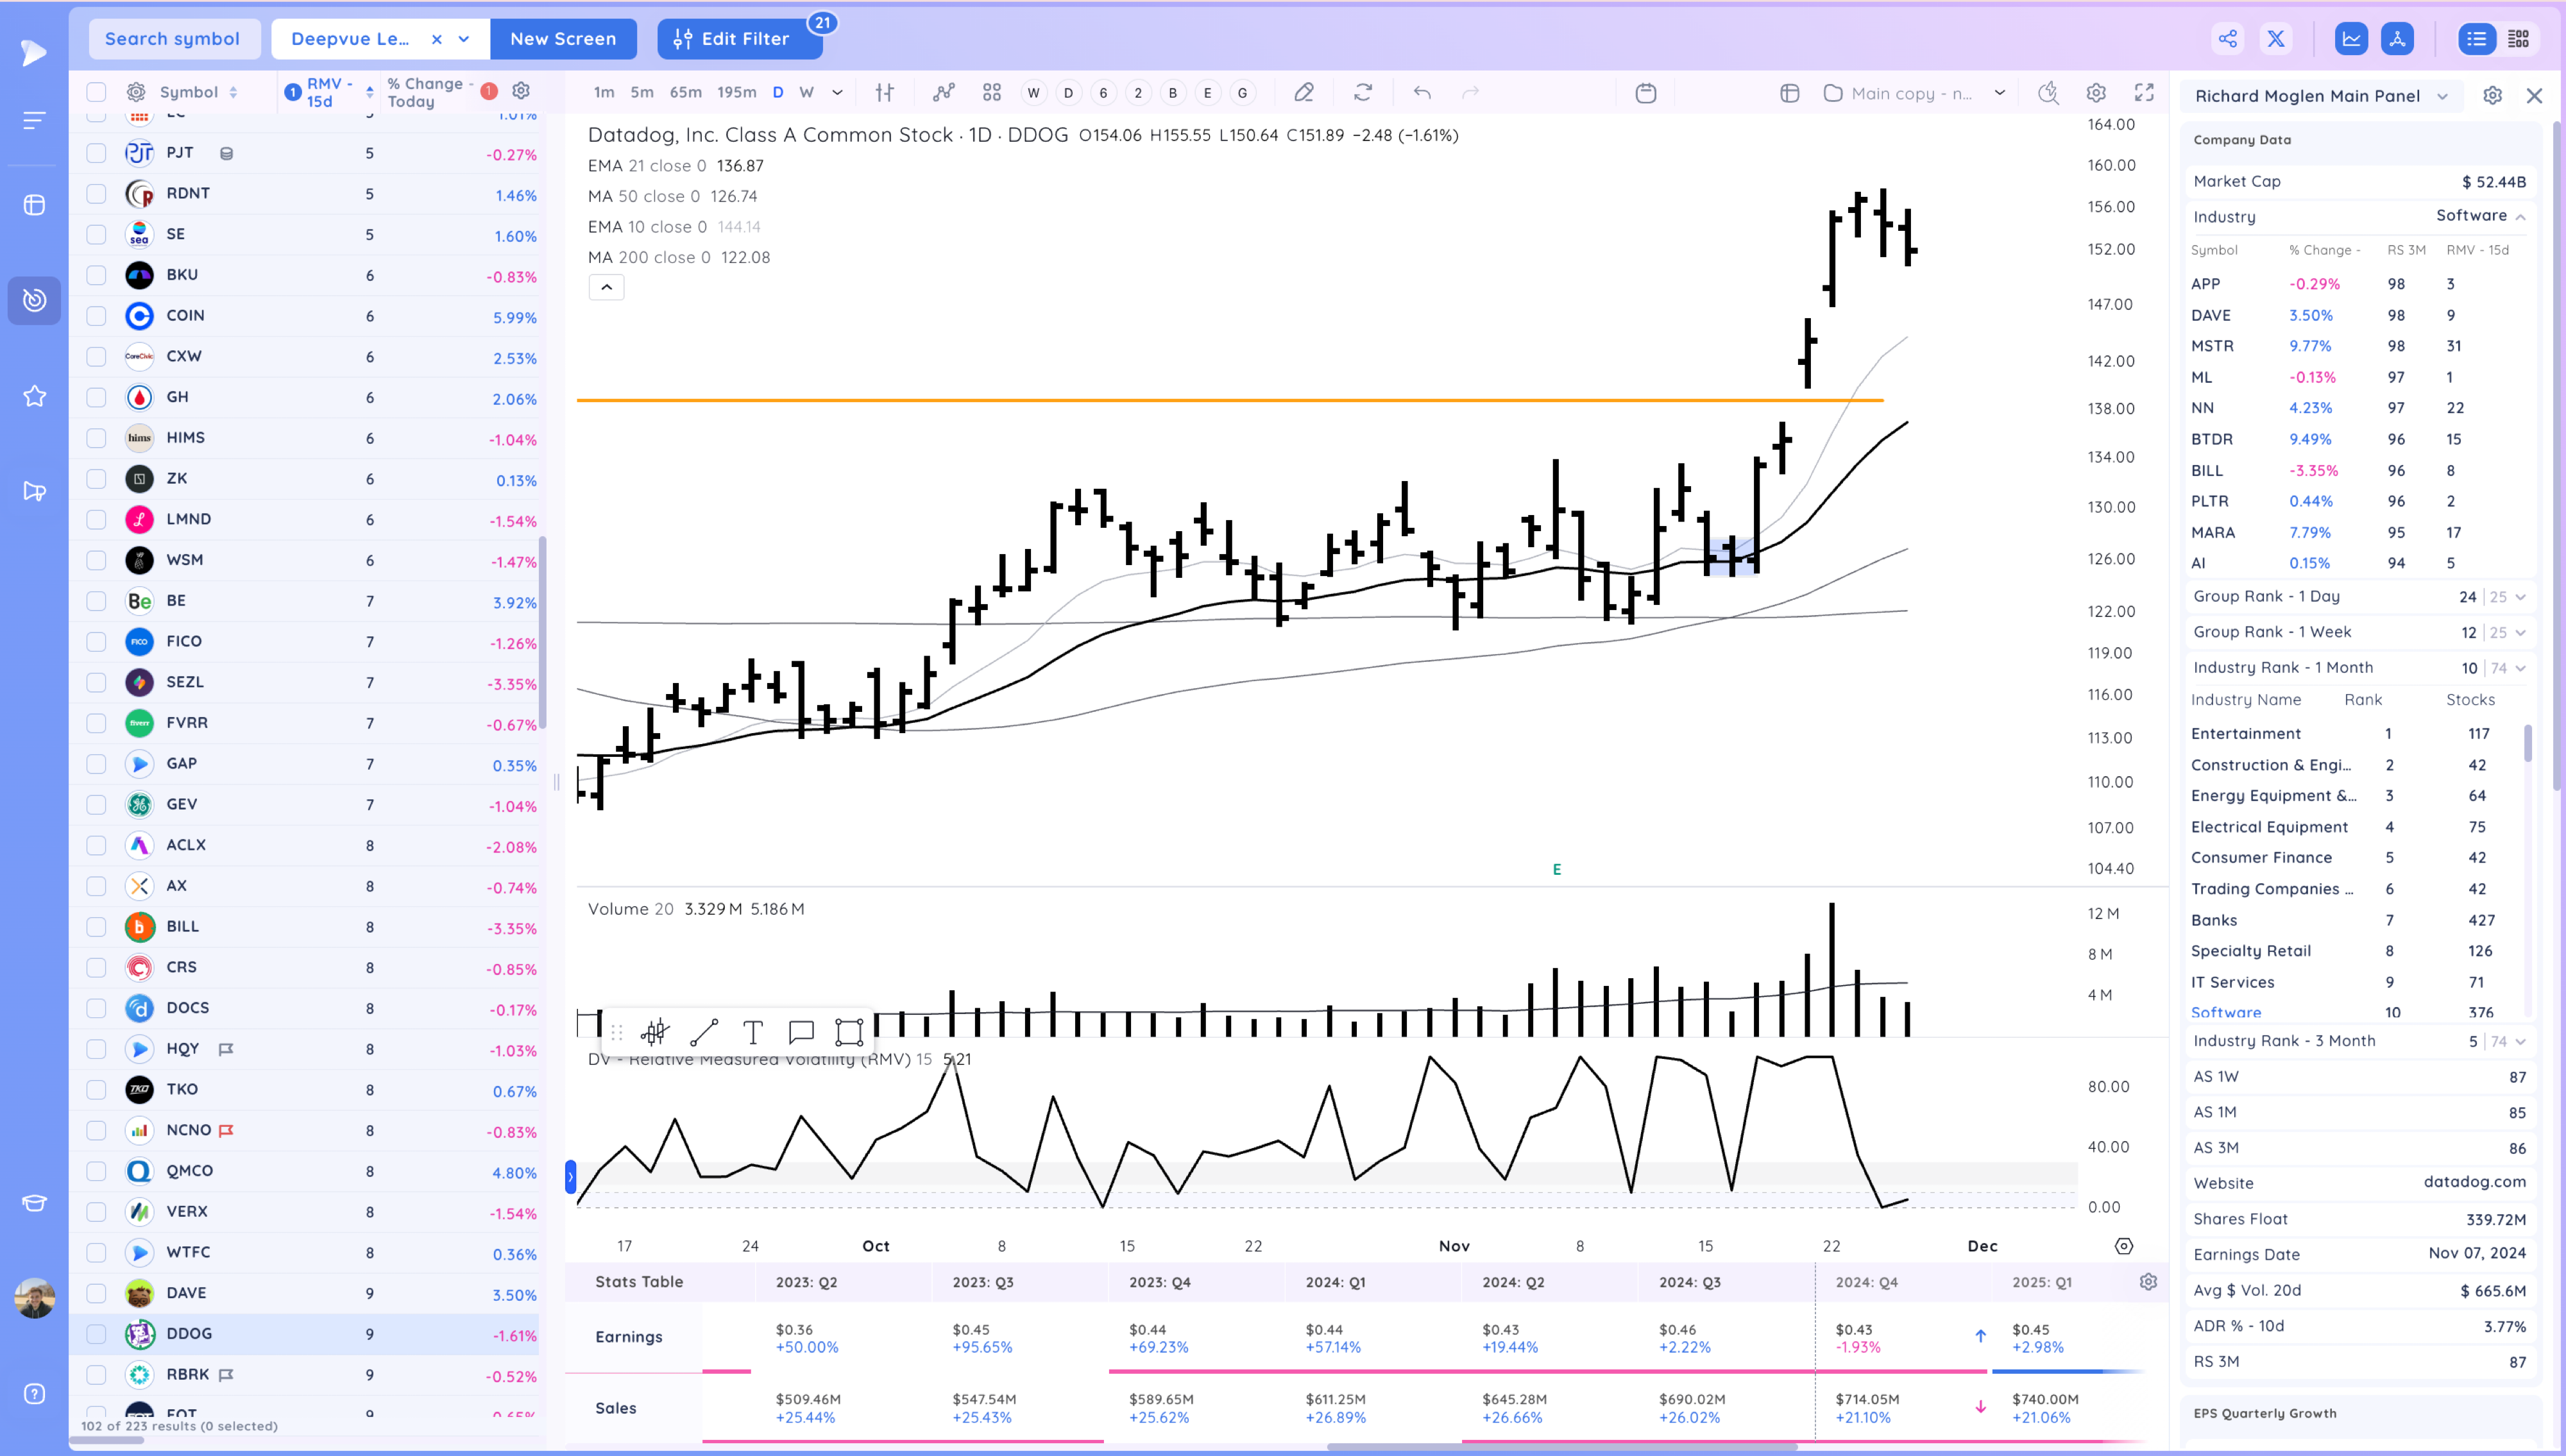
Task: Select the 5m timeframe
Action: [x=642, y=93]
